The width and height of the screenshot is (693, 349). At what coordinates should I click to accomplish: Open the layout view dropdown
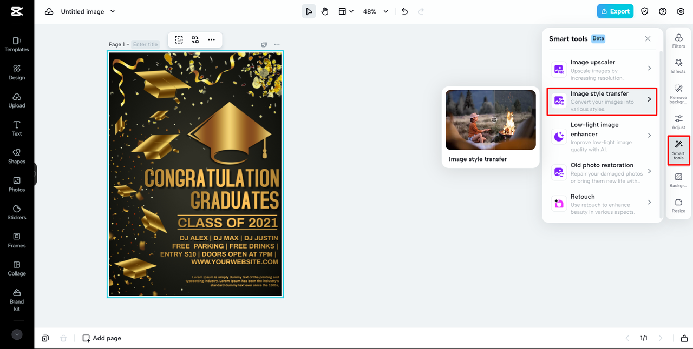(346, 11)
